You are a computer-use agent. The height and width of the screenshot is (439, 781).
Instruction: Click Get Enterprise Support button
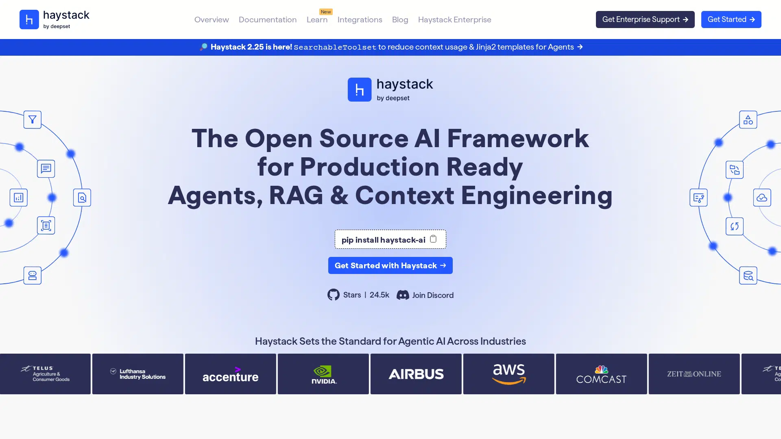tap(645, 20)
